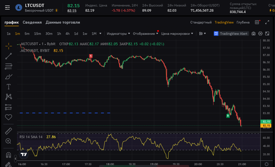275x167 pixels.
Task: Click the 24ч Низкий value 82.03
Action: click(172, 11)
